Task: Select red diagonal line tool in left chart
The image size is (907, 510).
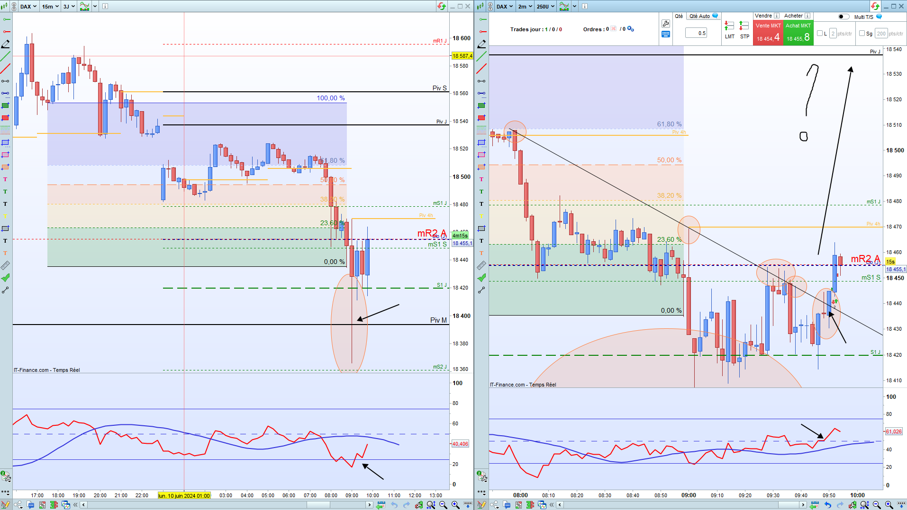Action: pyautogui.click(x=6, y=69)
